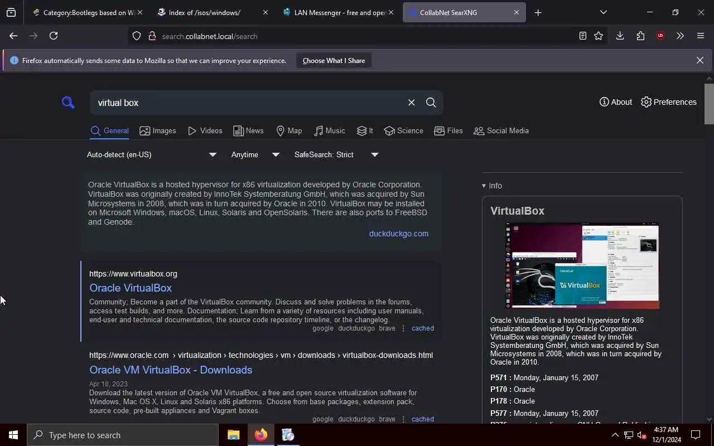This screenshot has height=446, width=714.
Task: Open the Extensions puzzle menu
Action: 640,36
